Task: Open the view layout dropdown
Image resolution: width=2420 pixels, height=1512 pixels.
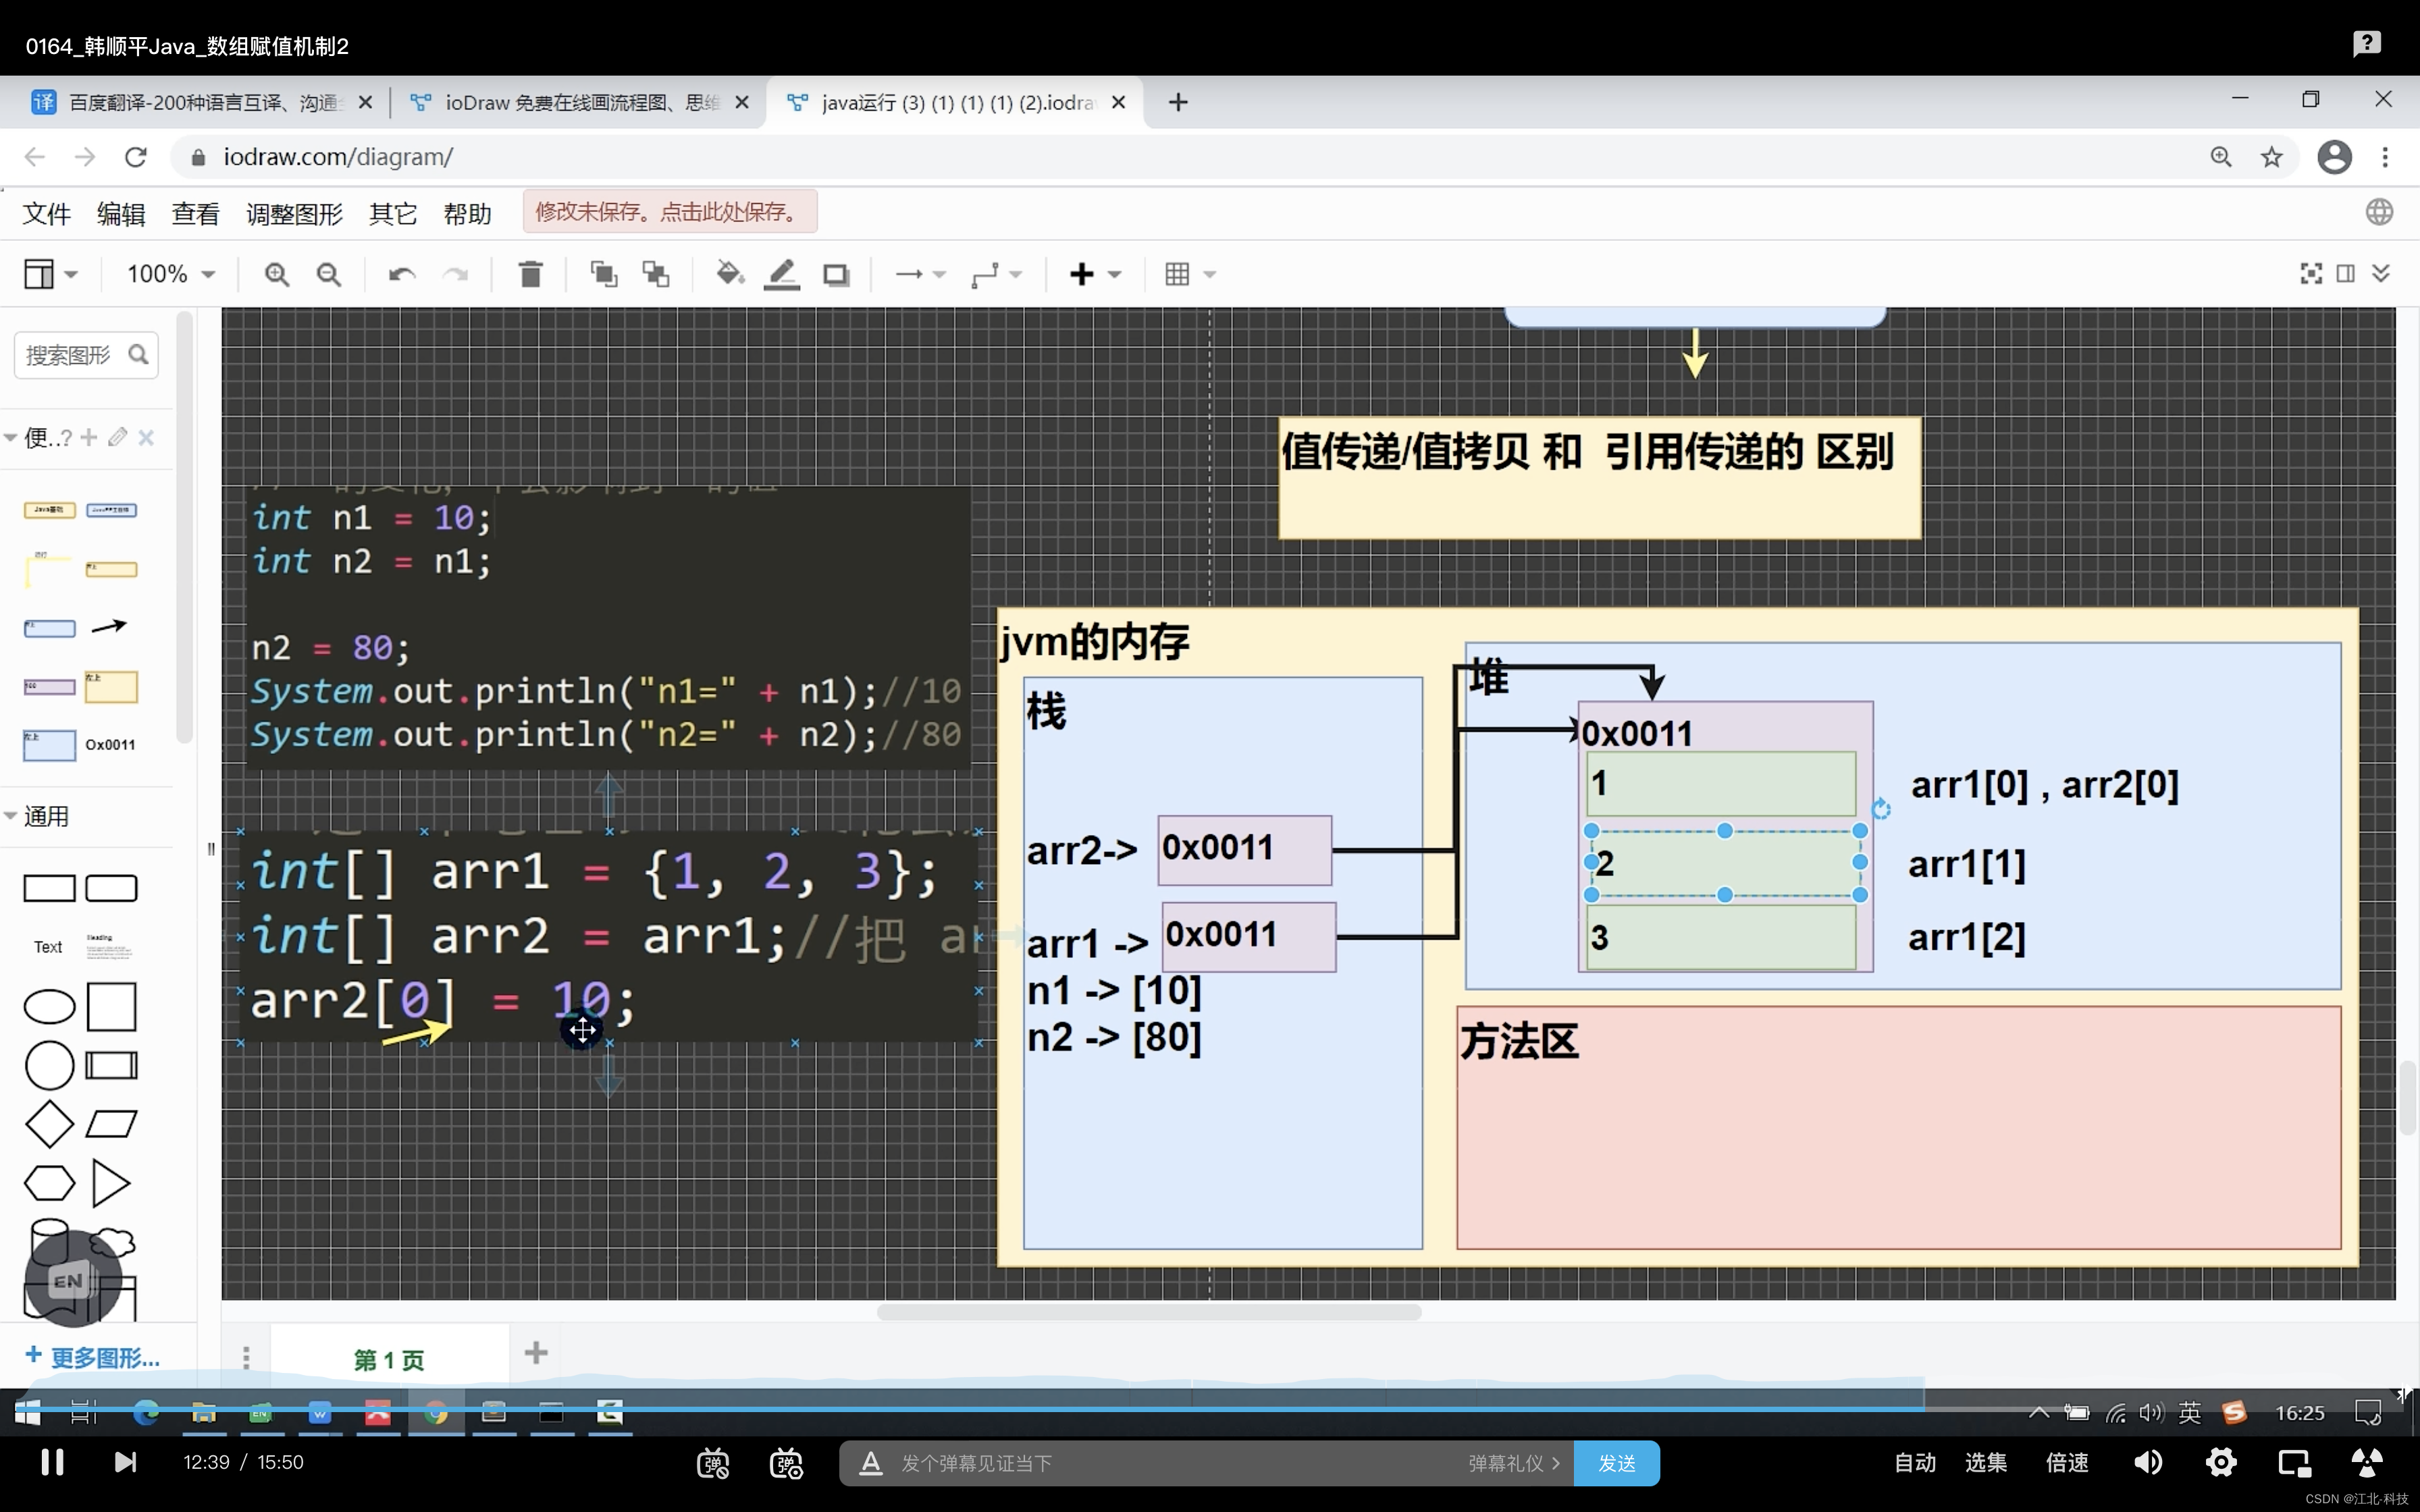Action: pos(50,274)
